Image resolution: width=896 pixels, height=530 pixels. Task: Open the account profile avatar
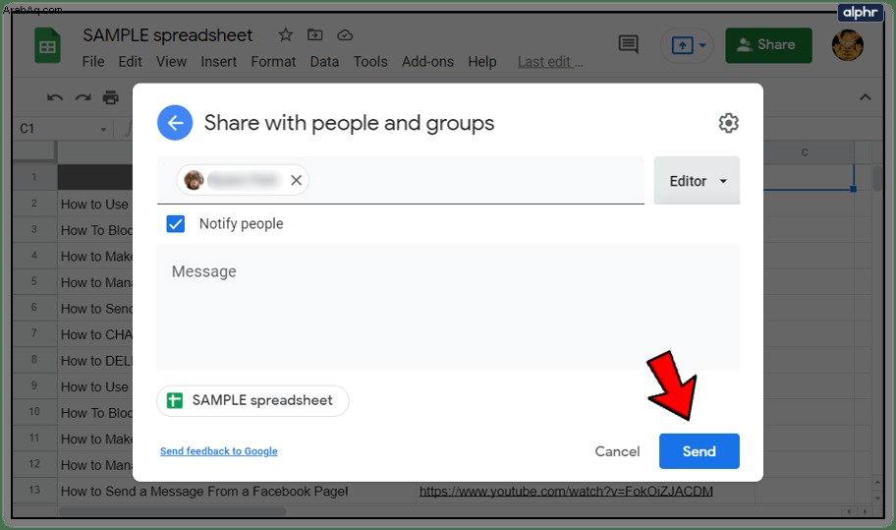tap(848, 45)
